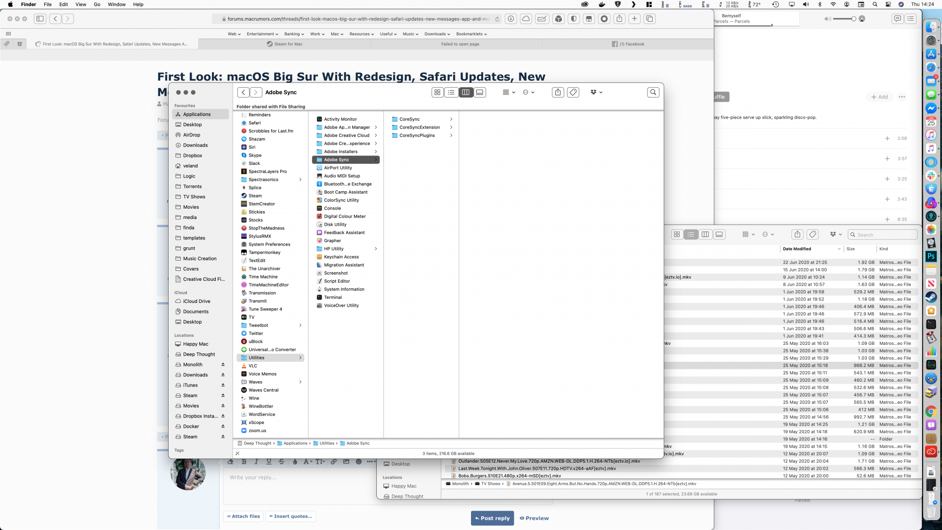Screen dimensions: 942x530
Task: Click Attach files button
Action: (244, 516)
